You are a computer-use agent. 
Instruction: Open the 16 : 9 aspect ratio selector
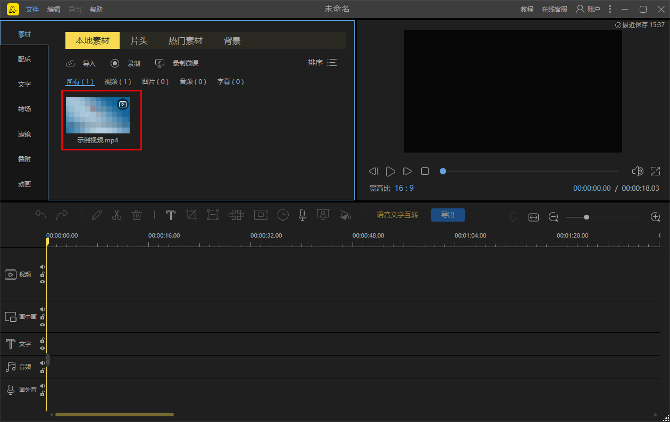(404, 188)
